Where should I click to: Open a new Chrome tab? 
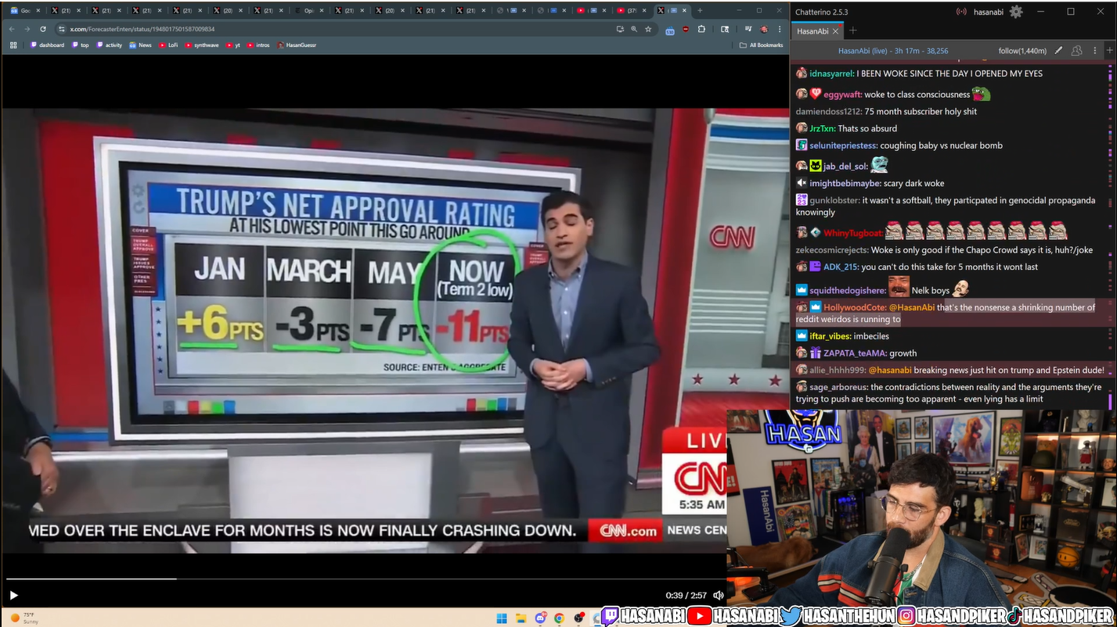(700, 11)
